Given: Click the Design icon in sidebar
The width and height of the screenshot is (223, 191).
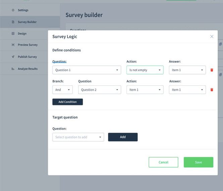Looking at the screenshot, I should pyautogui.click(x=13, y=34).
